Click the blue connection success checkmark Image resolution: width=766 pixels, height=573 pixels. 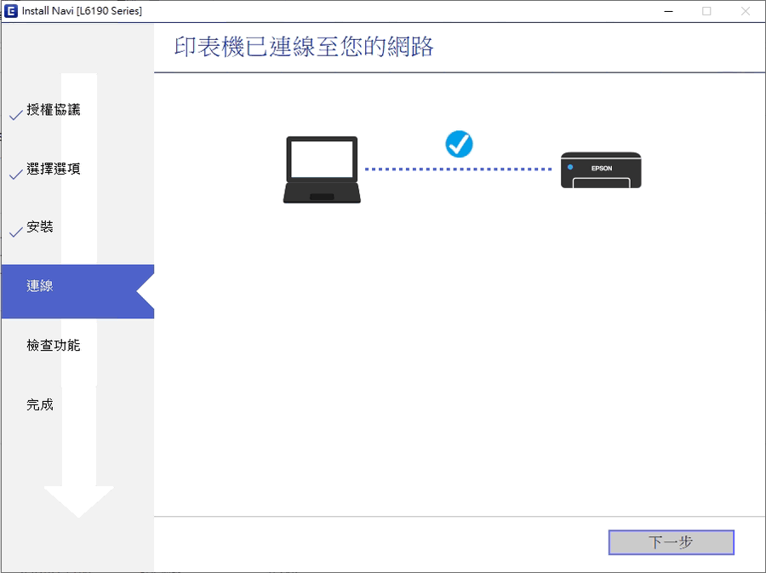pyautogui.click(x=459, y=144)
